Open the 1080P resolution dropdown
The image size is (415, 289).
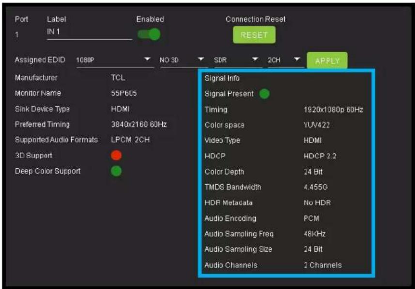click(x=115, y=60)
